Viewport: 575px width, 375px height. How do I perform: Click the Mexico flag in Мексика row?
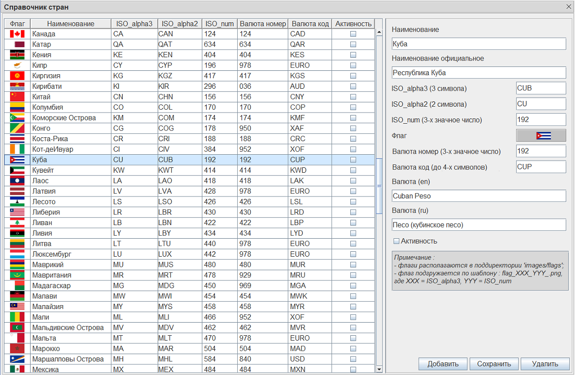(17, 370)
